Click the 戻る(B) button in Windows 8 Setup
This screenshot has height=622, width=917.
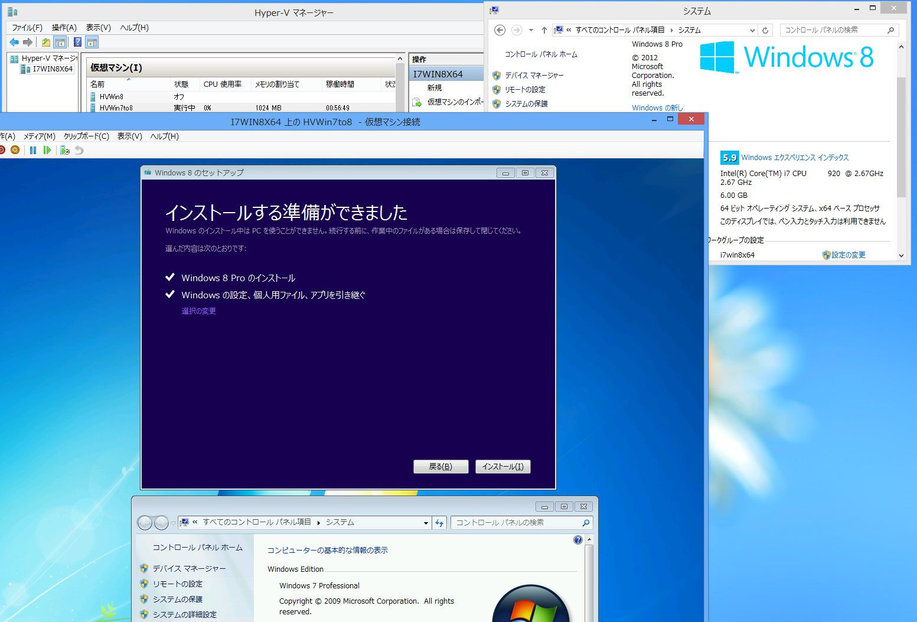click(x=440, y=467)
